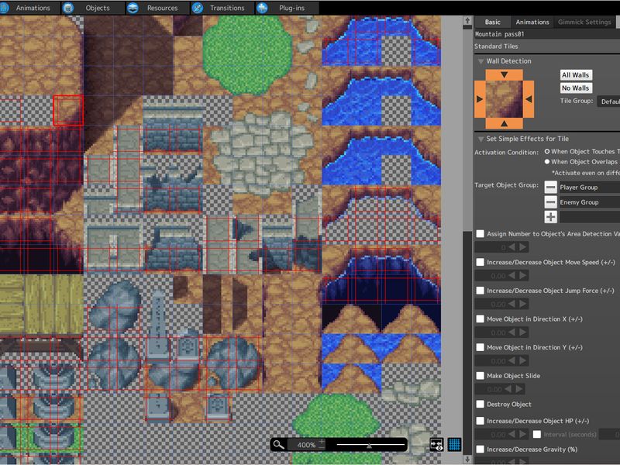Viewport: 620px width, 465px height.
Task: Toggle the bottom wall arrow
Action: coord(505,123)
